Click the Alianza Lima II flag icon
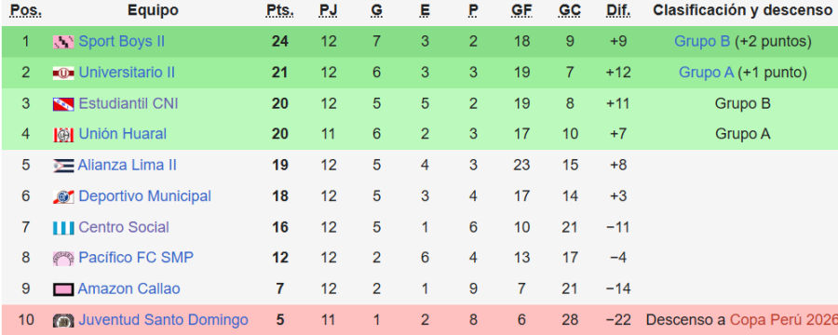The width and height of the screenshot is (838, 335). 63,166
